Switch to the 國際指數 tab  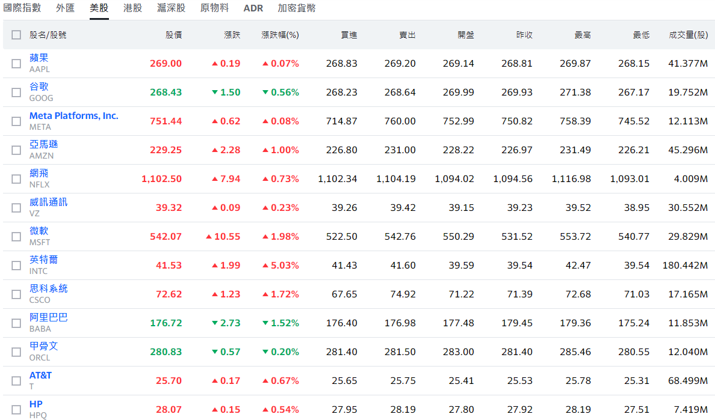click(22, 8)
